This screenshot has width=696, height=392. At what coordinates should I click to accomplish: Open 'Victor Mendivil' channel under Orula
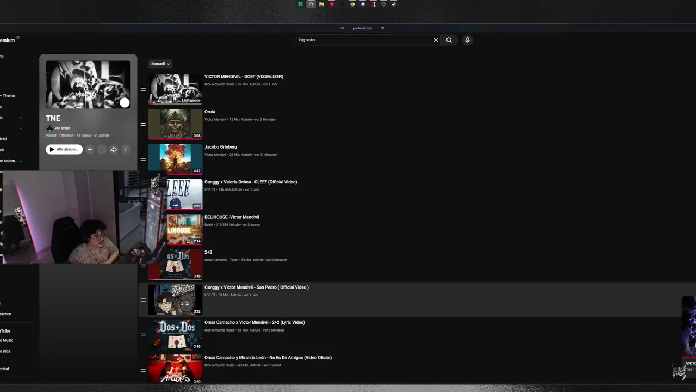coord(215,119)
